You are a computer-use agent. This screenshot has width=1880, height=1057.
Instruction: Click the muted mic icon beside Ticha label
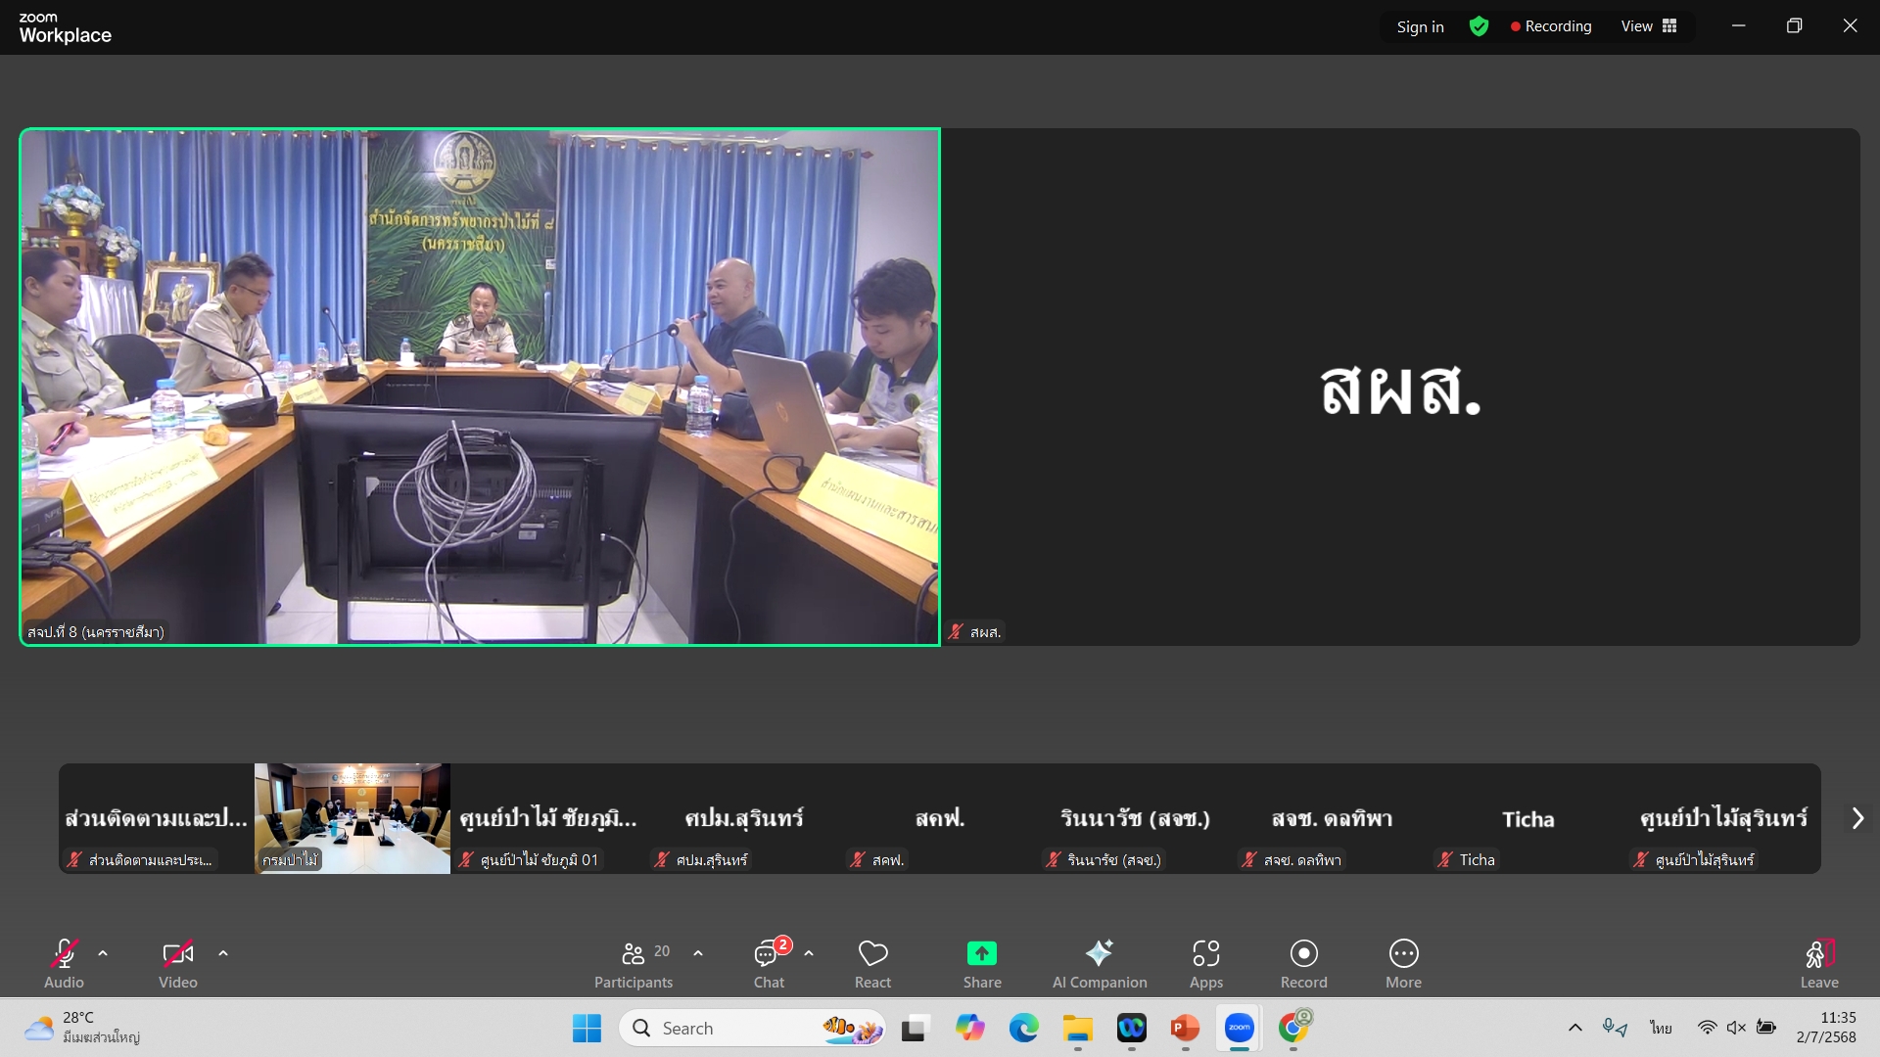1445,859
